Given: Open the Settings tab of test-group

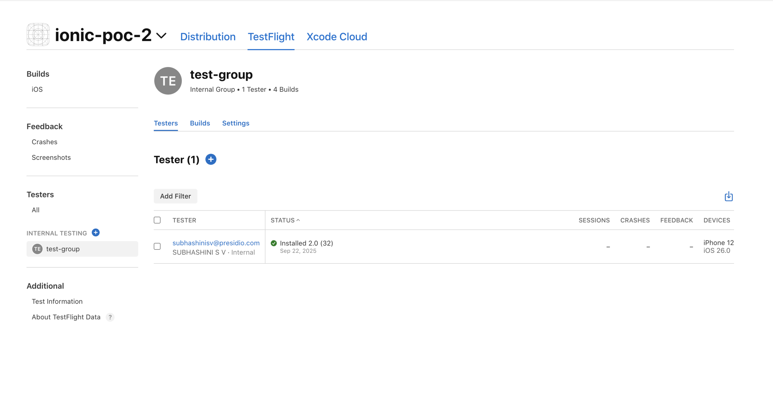Looking at the screenshot, I should (236, 123).
